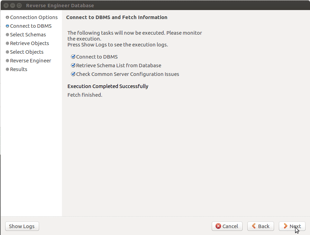Open the Results step
Screen dimensions: 310x235
pos(18,69)
